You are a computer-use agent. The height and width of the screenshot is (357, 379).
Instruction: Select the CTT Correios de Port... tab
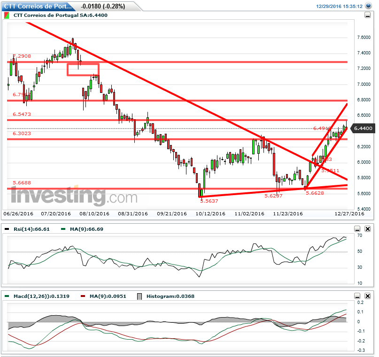coord(38,6)
